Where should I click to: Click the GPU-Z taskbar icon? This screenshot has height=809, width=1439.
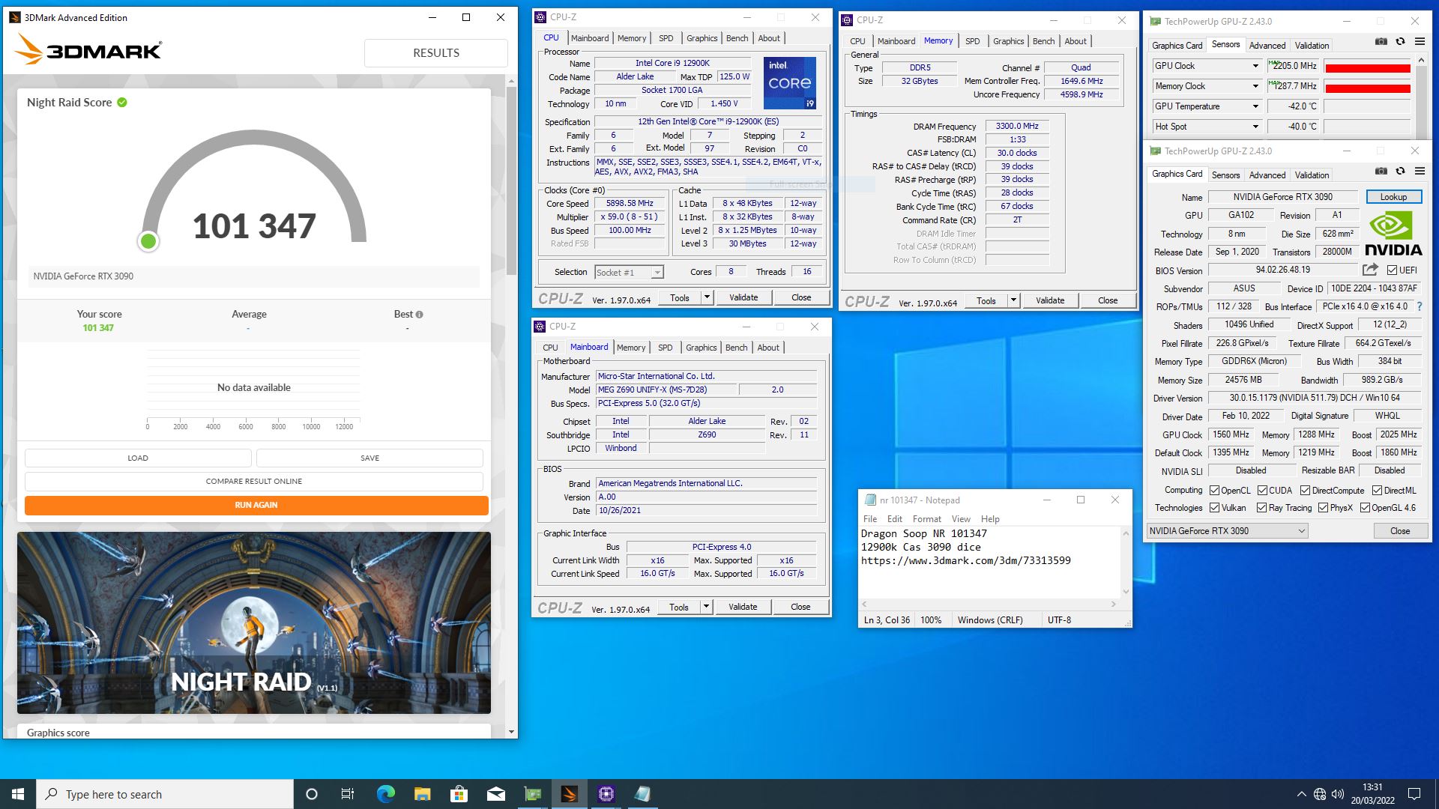click(532, 794)
